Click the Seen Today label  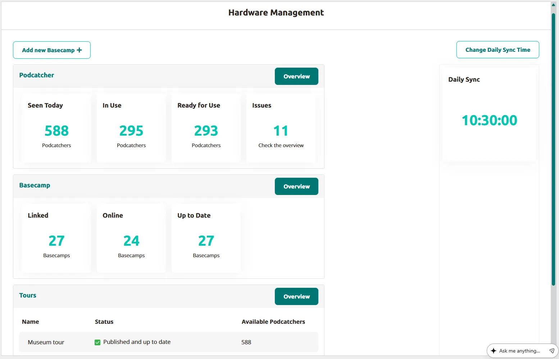point(45,105)
